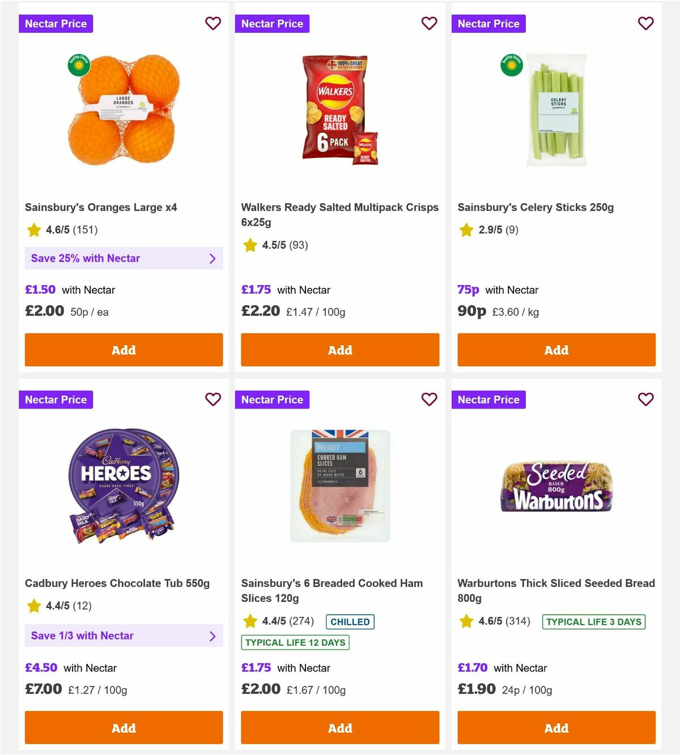Favourite the Sainsbury's Celery Sticks 250g

point(645,23)
